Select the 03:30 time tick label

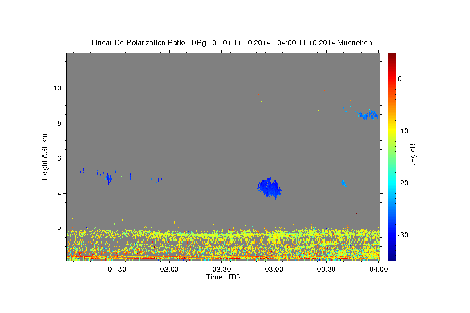point(327,269)
